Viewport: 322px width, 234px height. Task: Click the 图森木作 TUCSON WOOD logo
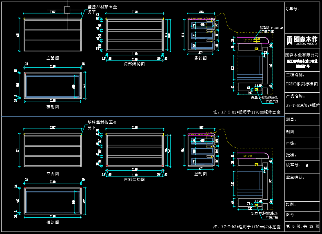(302, 40)
